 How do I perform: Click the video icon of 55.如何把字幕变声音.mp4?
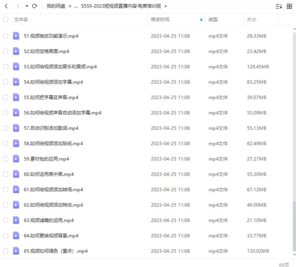(x=16, y=97)
